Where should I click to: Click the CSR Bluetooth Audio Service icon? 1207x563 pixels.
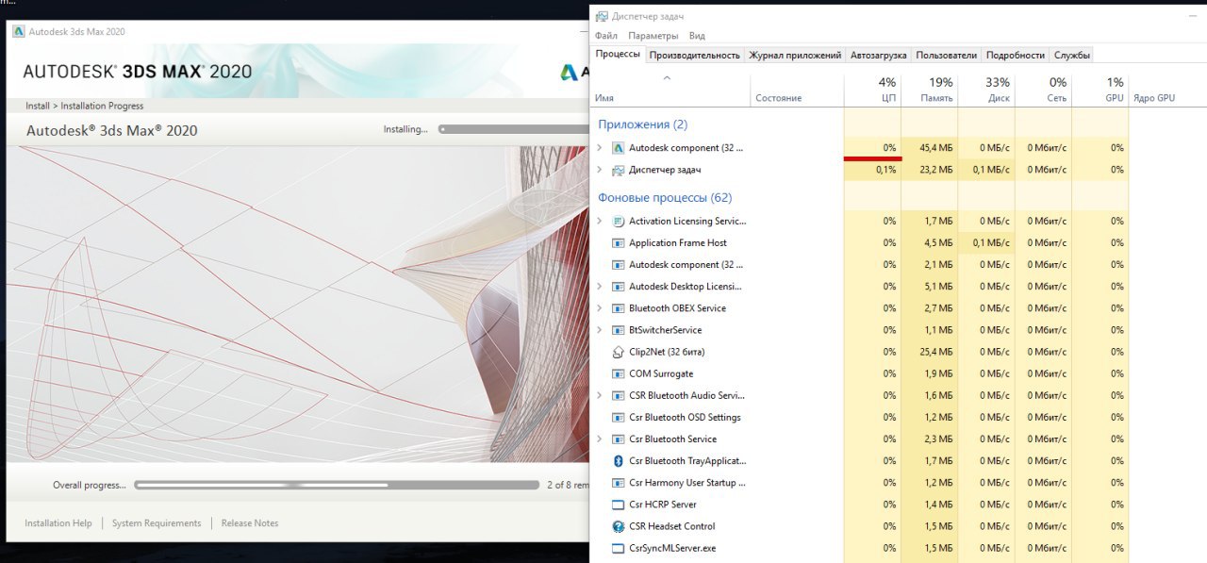[x=619, y=395]
